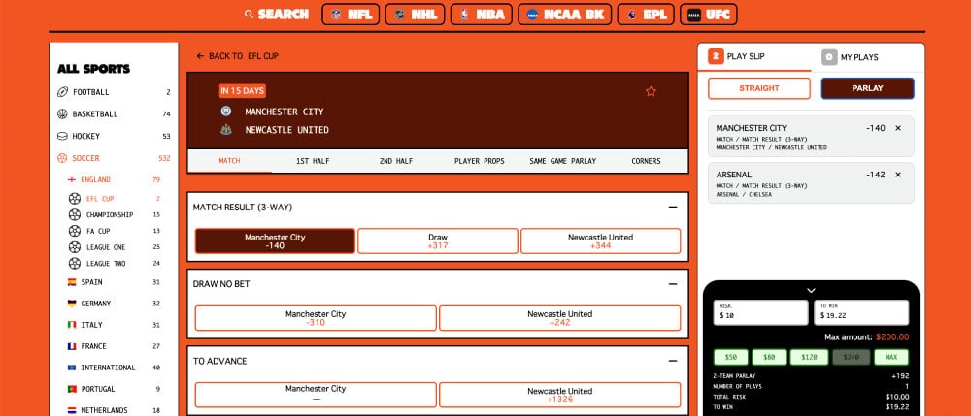Collapse the play slip wager panel chevron

click(x=811, y=290)
